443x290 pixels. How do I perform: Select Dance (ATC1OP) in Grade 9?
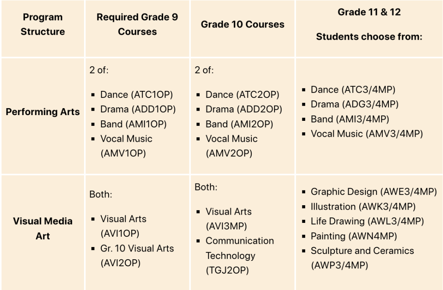pyautogui.click(x=137, y=95)
